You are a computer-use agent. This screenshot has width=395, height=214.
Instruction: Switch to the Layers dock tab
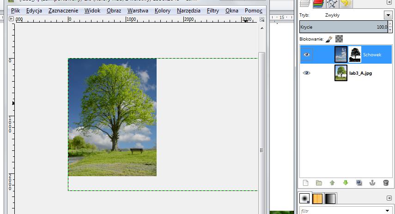305,4
